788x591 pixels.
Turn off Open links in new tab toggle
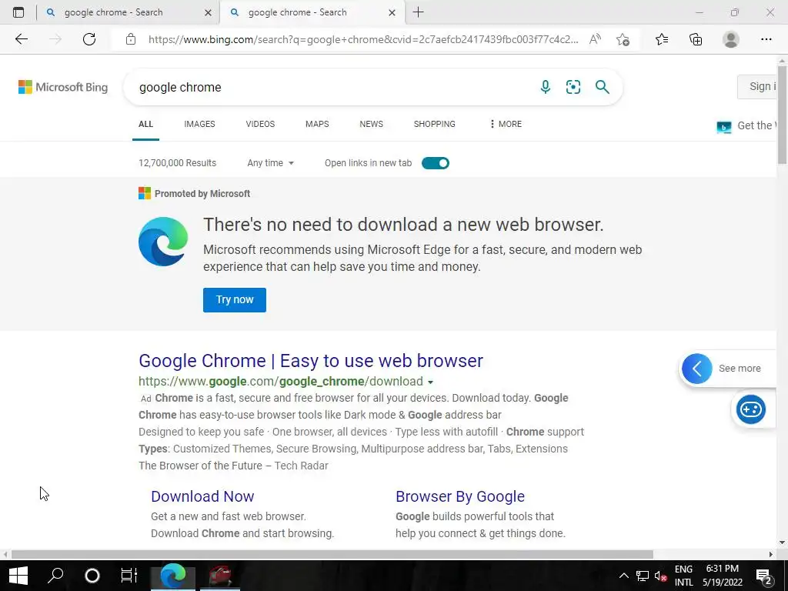(x=436, y=163)
